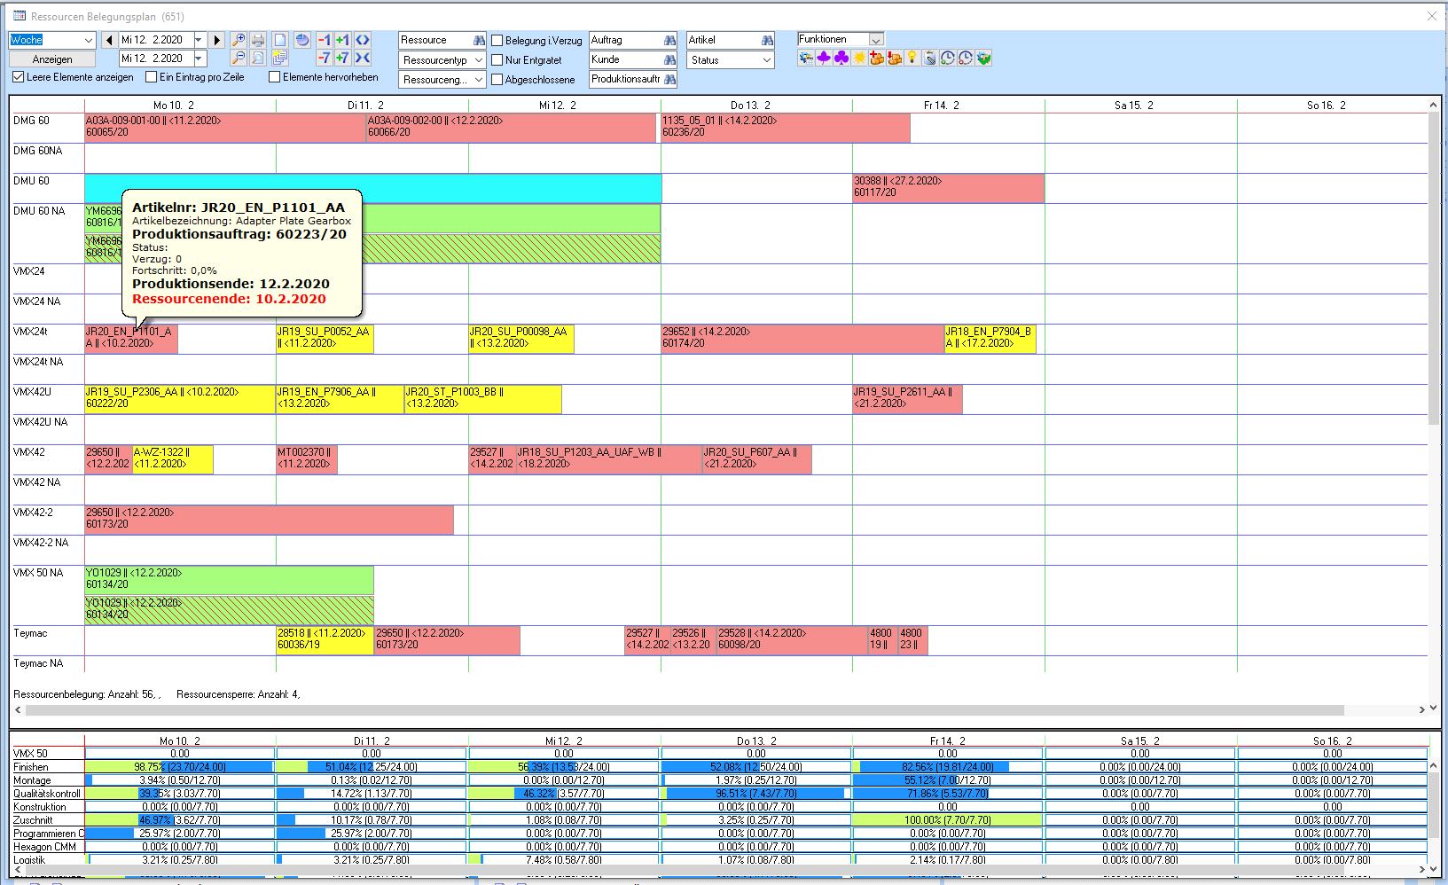Click the printer icon
The width and height of the screenshot is (1448, 885).
point(258,40)
